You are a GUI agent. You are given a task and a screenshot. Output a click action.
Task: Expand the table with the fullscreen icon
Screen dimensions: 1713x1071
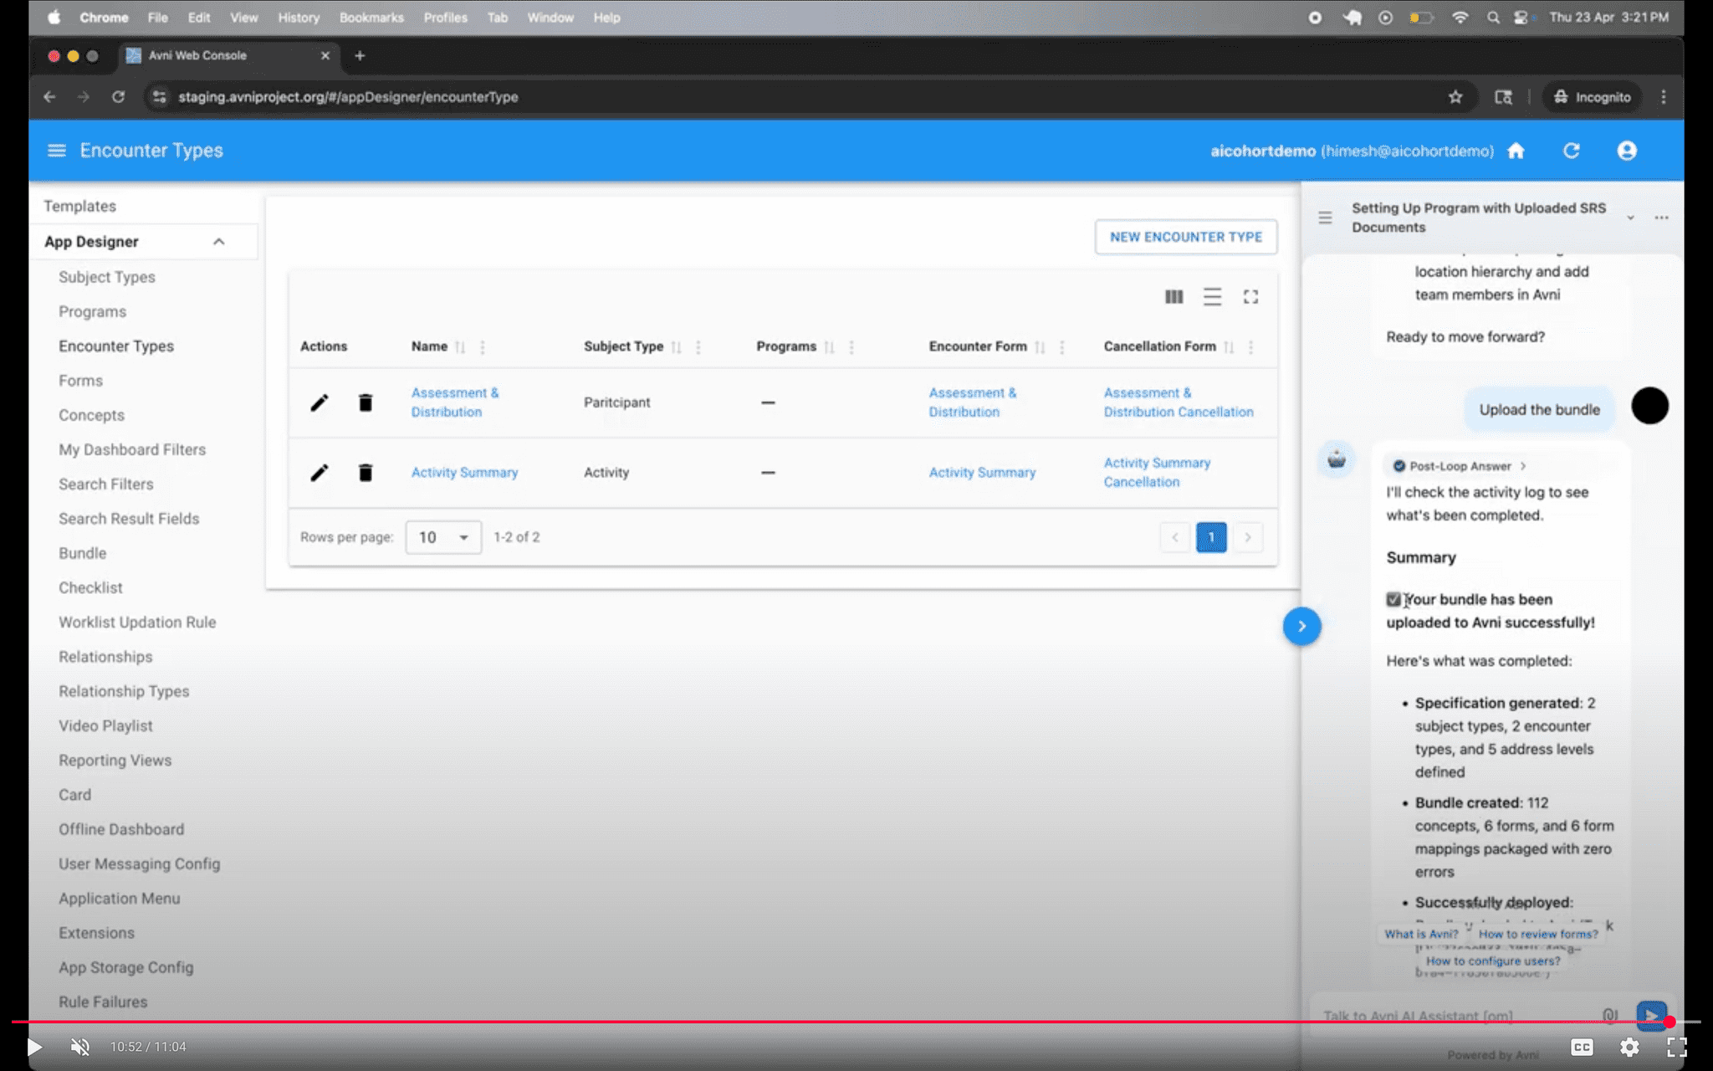click(1250, 297)
